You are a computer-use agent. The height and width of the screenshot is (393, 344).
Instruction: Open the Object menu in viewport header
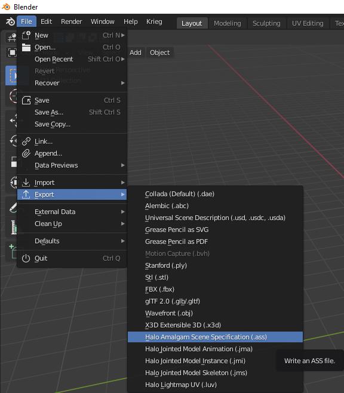[159, 52]
